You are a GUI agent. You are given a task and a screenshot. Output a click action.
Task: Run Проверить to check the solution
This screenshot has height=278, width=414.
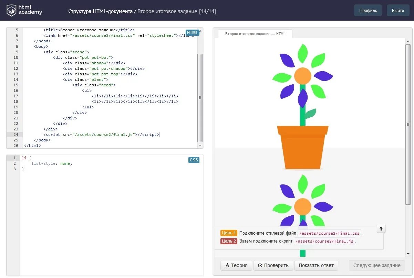[273, 265]
